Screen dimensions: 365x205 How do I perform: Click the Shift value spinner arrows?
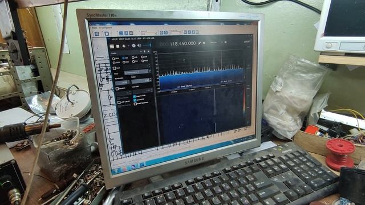[x=149, y=66]
